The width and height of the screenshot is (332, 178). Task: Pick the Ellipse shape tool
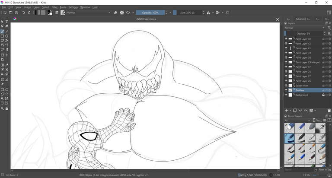click(x=7, y=36)
